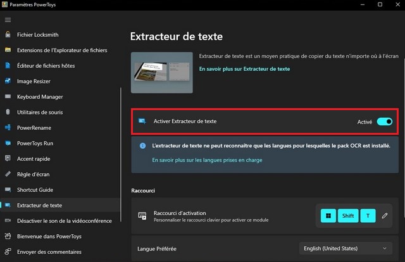Click the hosts file editor icon
The height and width of the screenshot is (262, 405).
pos(8,65)
